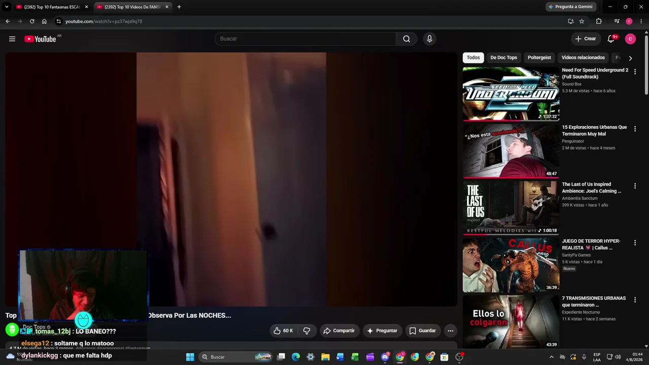Open the YouTube account avatar menu
649x365 pixels.
tap(630, 39)
